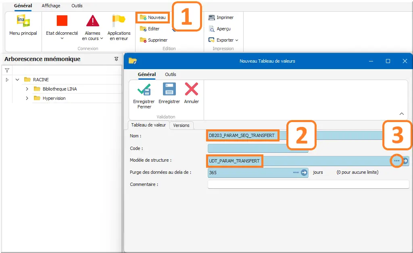The image size is (413, 253).
Task: Click the Purge field arrow button
Action: point(304,173)
